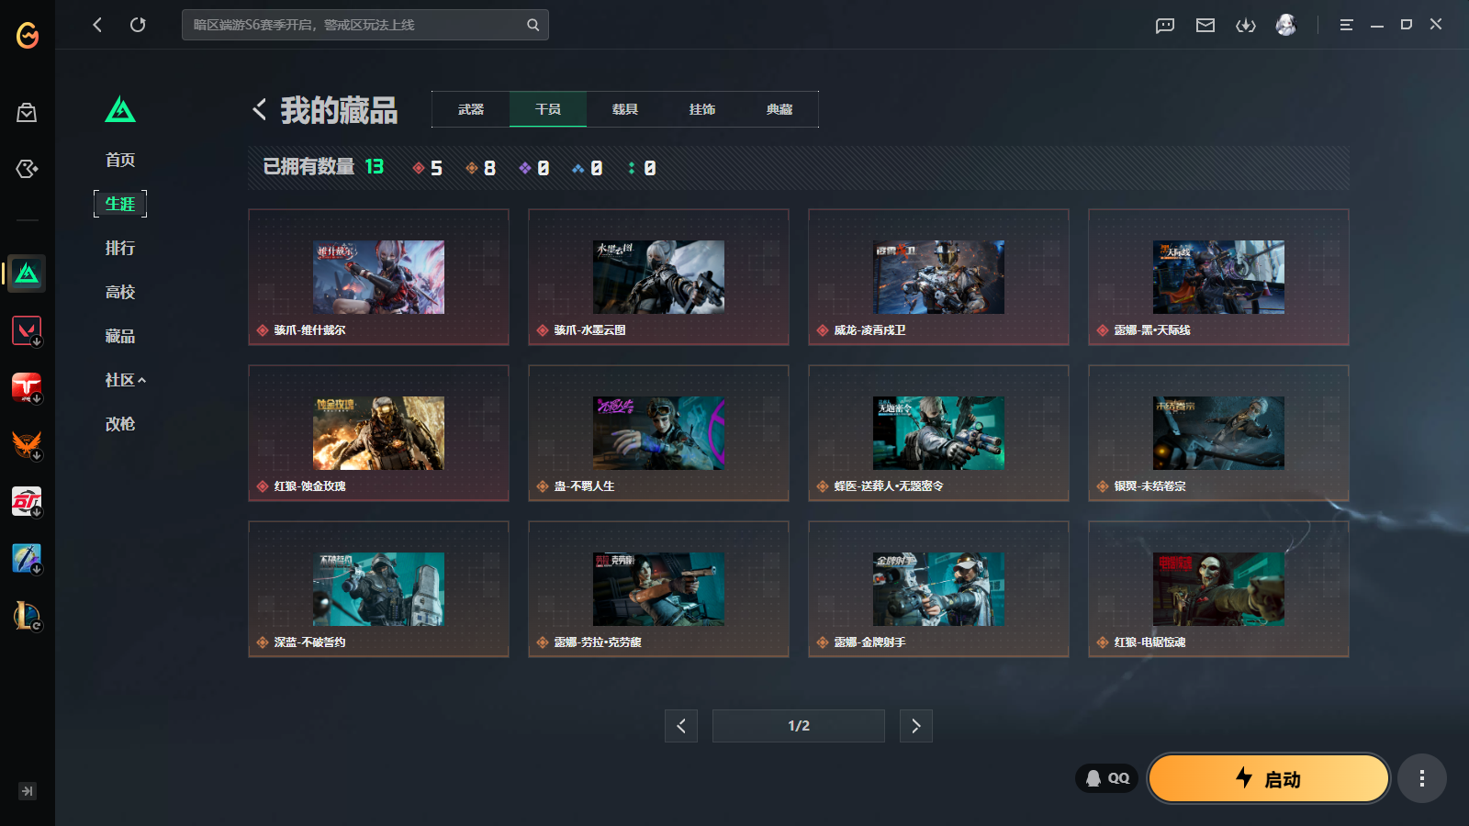Open the download manager icon
The image size is (1469, 826).
(1246, 25)
